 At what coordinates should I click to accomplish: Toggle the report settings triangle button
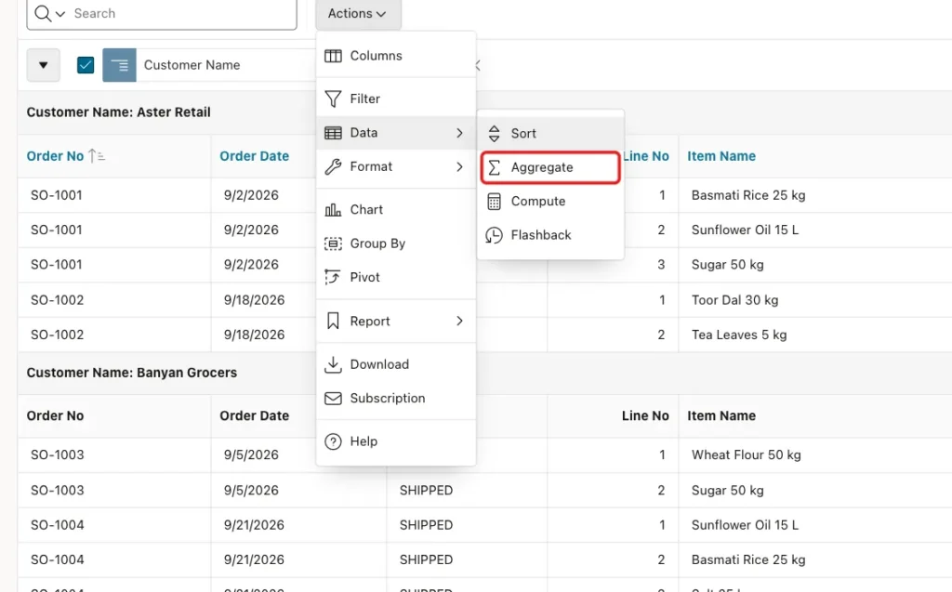click(x=43, y=65)
